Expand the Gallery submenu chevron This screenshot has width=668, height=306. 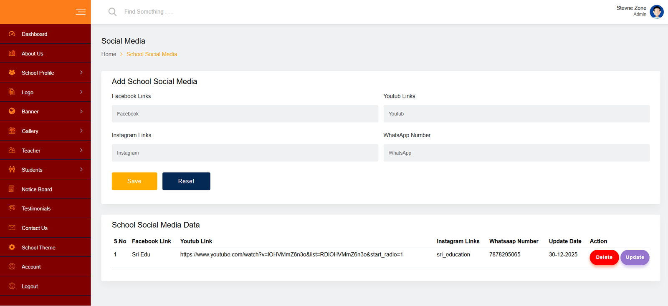[81, 131]
